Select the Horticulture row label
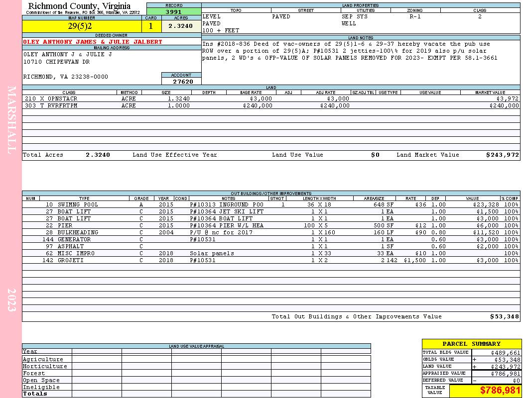 click(x=45, y=366)
